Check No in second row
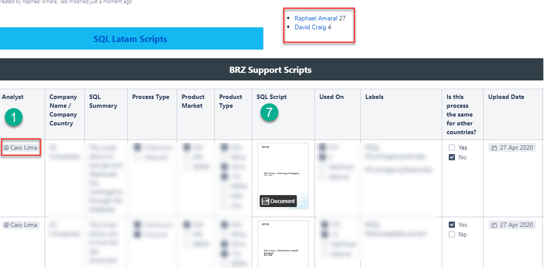This screenshot has height=268, width=553. [x=452, y=235]
